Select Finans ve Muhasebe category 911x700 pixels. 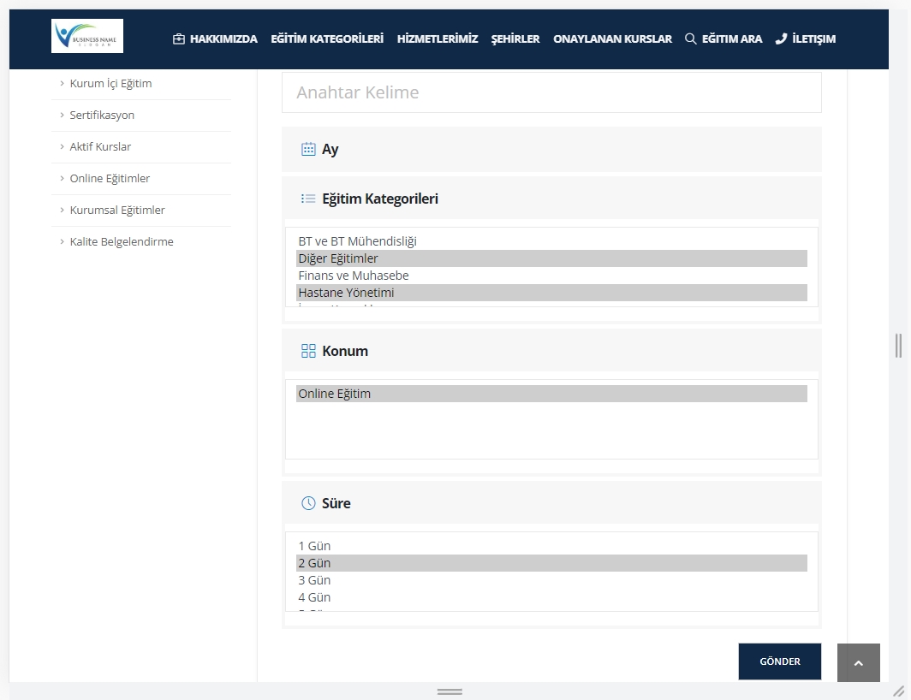pyautogui.click(x=551, y=276)
